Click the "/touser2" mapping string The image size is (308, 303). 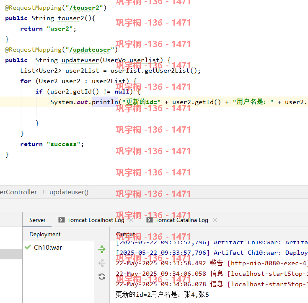[84, 8]
